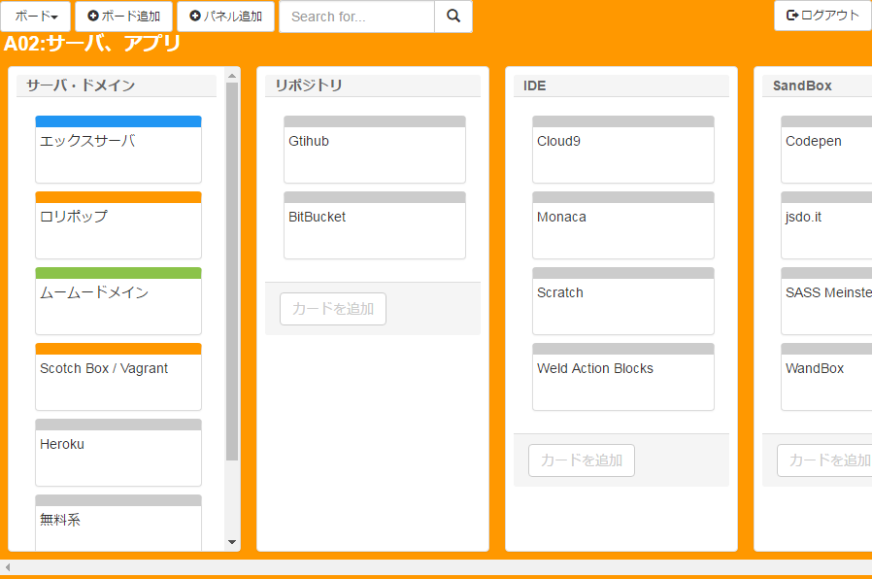Click カードを追加 in SandBox panel

coord(824,460)
